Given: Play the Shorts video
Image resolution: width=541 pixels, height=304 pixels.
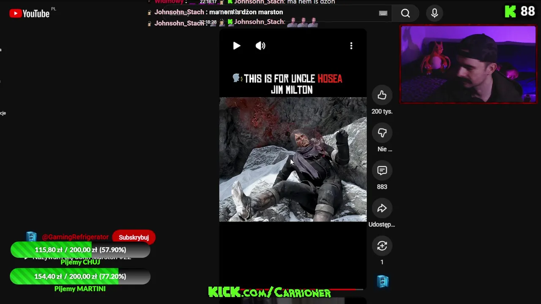Looking at the screenshot, I should click(237, 46).
